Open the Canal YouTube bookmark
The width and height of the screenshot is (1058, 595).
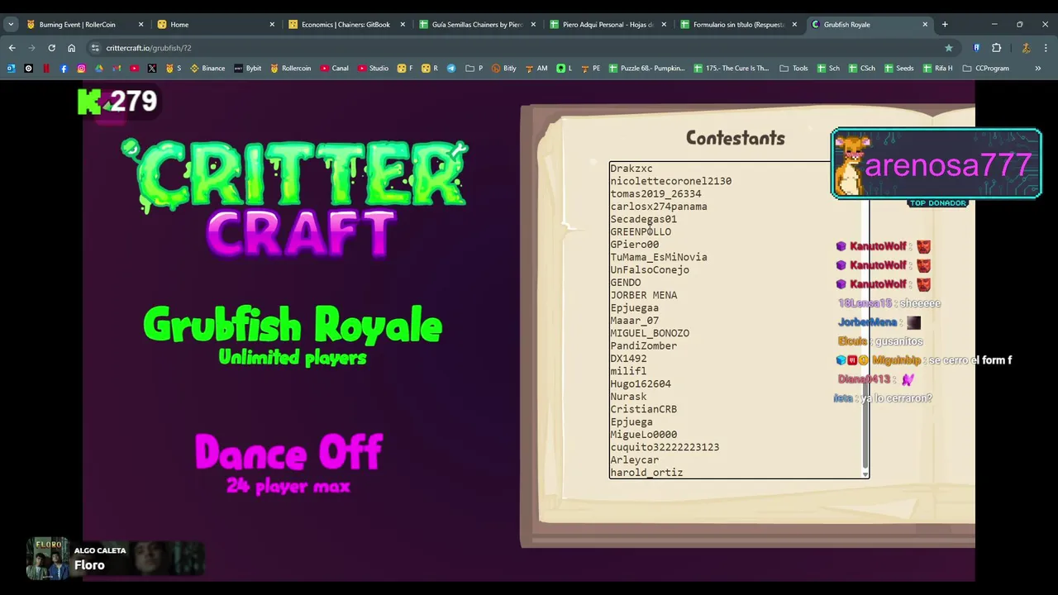tap(335, 68)
